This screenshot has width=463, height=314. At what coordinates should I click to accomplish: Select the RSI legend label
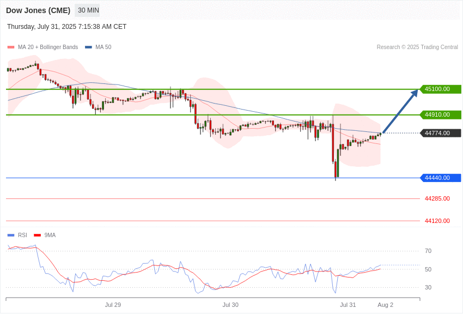tap(22, 235)
